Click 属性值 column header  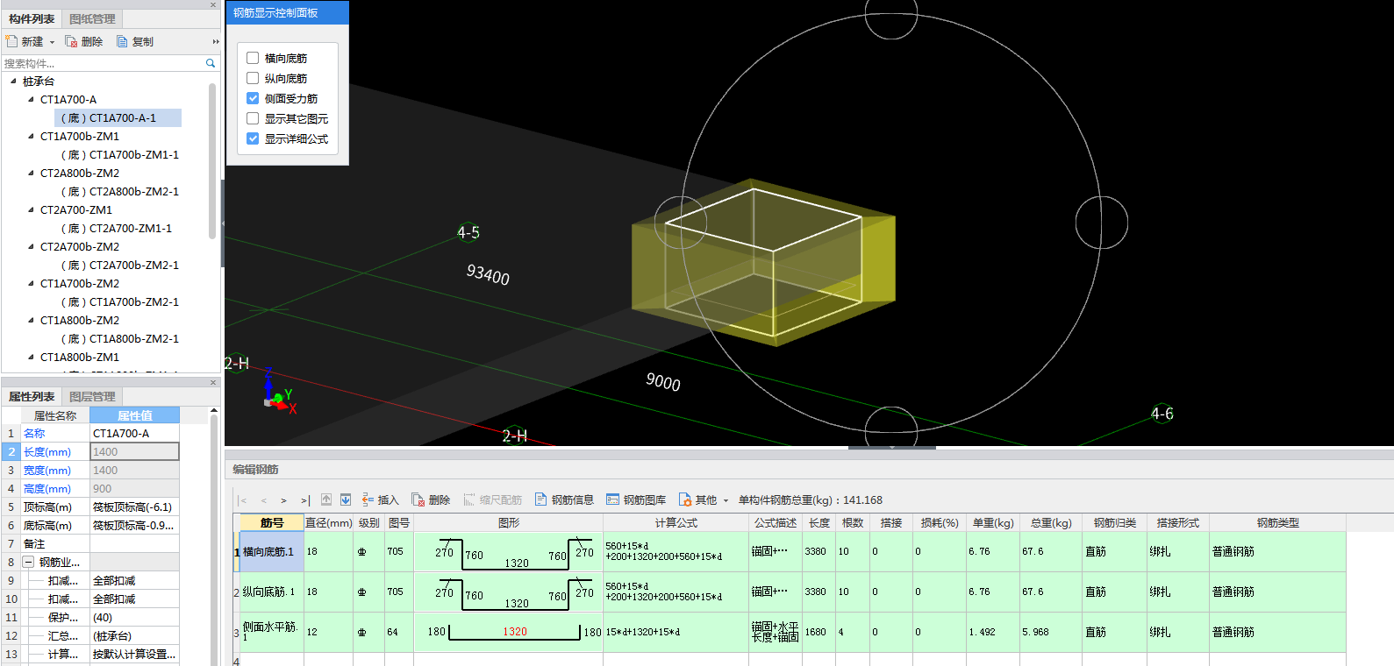coord(134,415)
